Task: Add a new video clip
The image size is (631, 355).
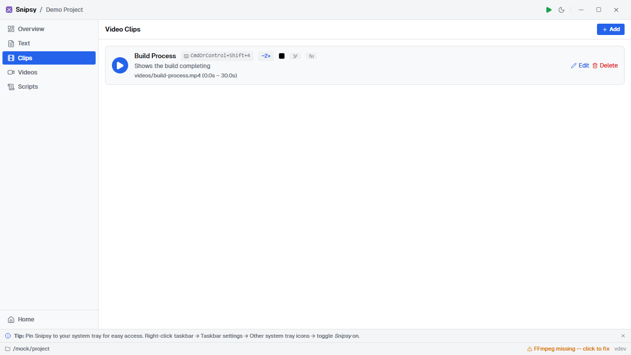Action: 610,30
